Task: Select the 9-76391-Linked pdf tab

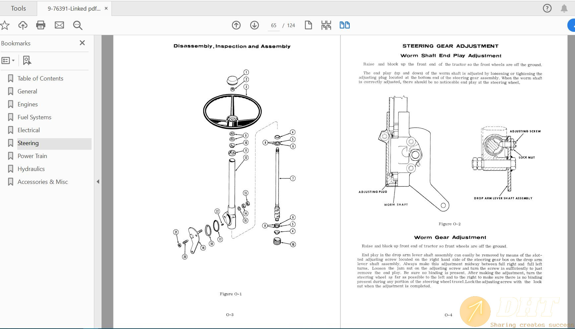Action: point(74,9)
